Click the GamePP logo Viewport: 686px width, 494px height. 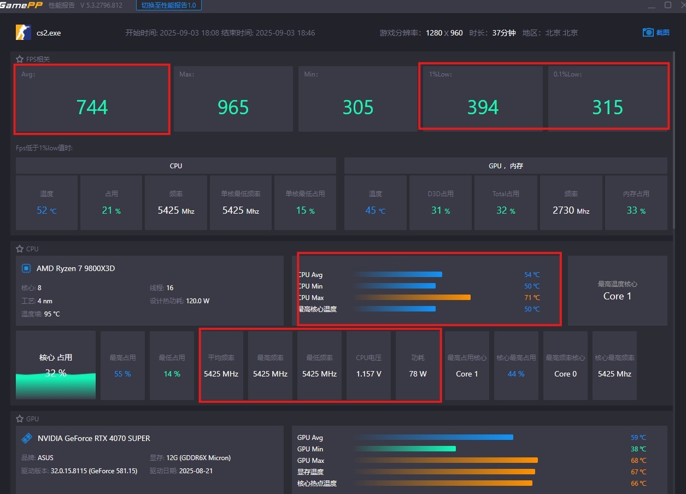21,5
